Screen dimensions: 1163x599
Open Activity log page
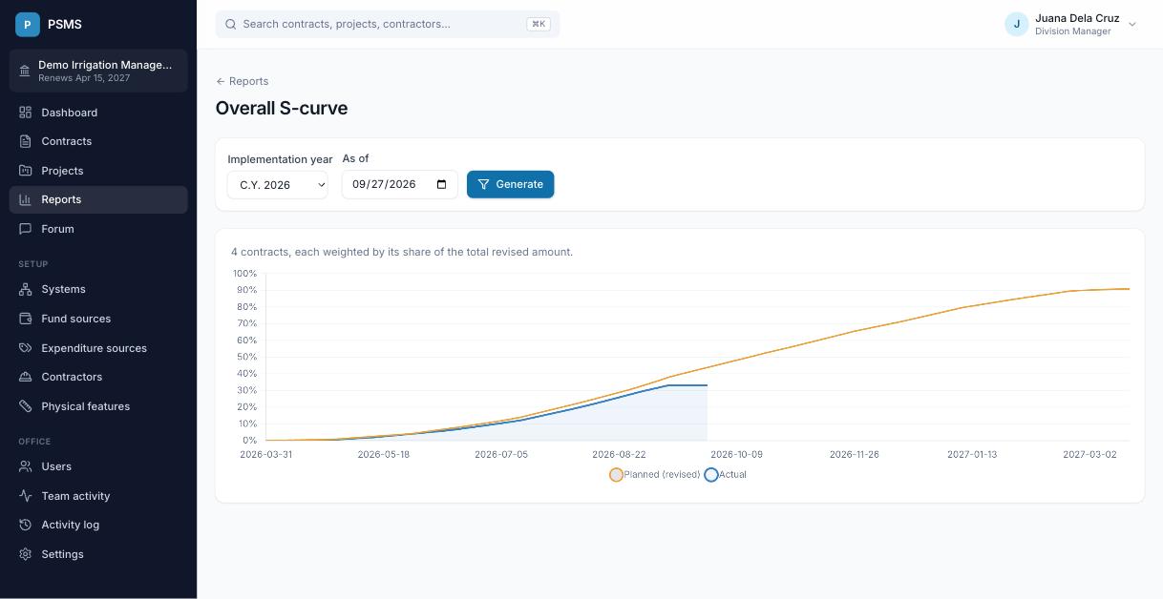pos(98,525)
